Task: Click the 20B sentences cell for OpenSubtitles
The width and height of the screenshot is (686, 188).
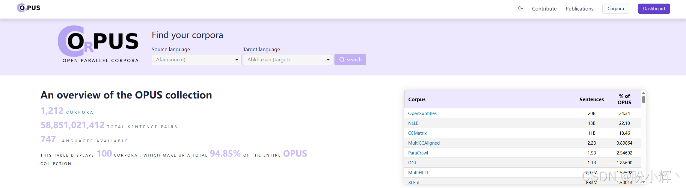Action: tap(592, 113)
